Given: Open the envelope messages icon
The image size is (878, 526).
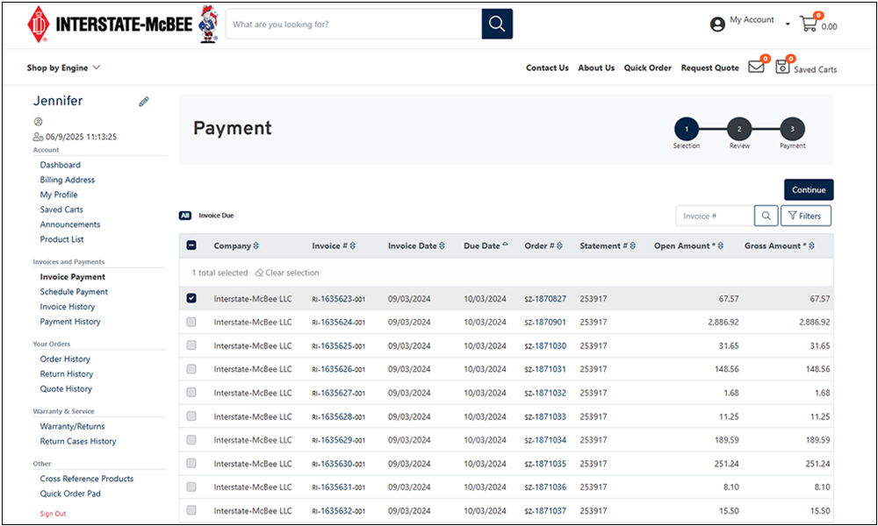Looking at the screenshot, I should [x=756, y=68].
